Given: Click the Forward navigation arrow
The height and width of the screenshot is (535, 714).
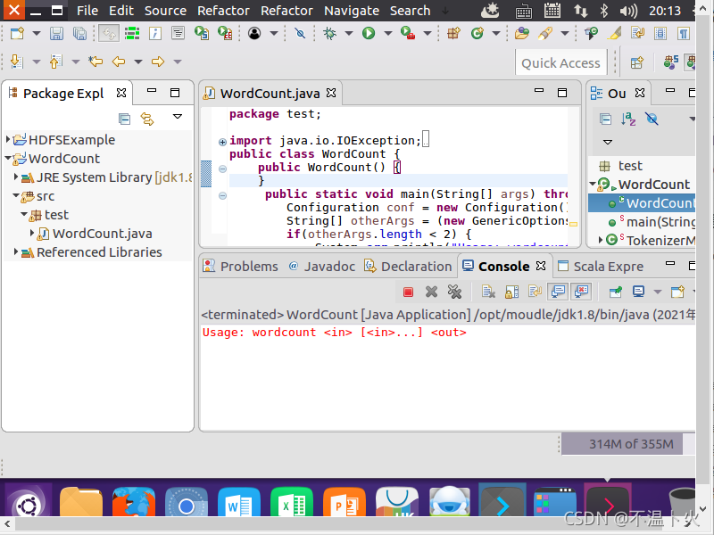Looking at the screenshot, I should [x=158, y=61].
